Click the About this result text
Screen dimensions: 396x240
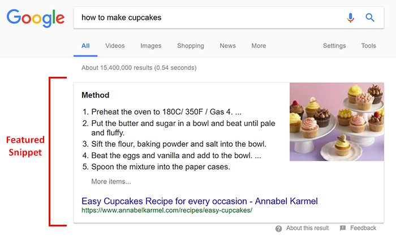pyautogui.click(x=307, y=228)
